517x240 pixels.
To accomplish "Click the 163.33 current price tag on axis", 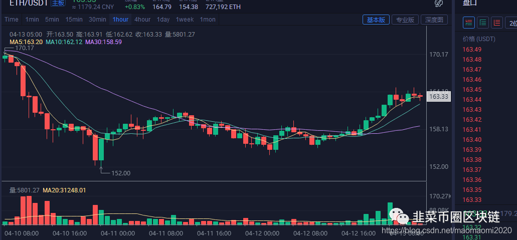I will click(439, 96).
